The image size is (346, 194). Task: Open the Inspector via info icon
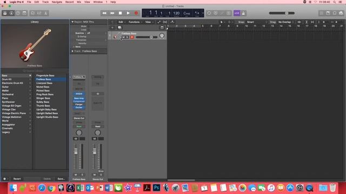coord(11,13)
